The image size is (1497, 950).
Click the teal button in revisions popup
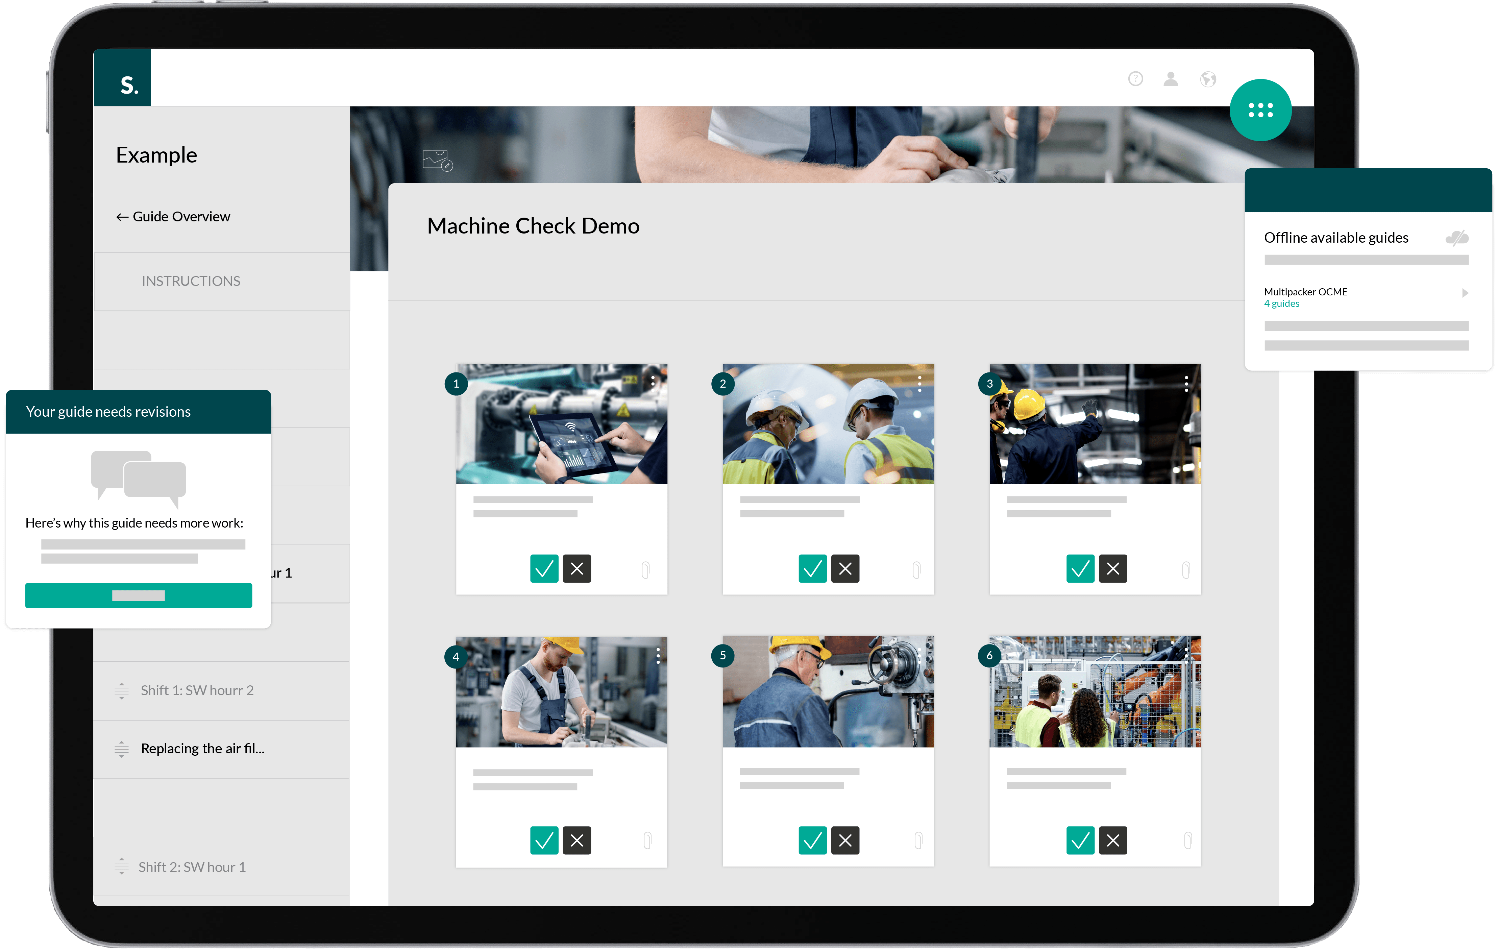(138, 595)
